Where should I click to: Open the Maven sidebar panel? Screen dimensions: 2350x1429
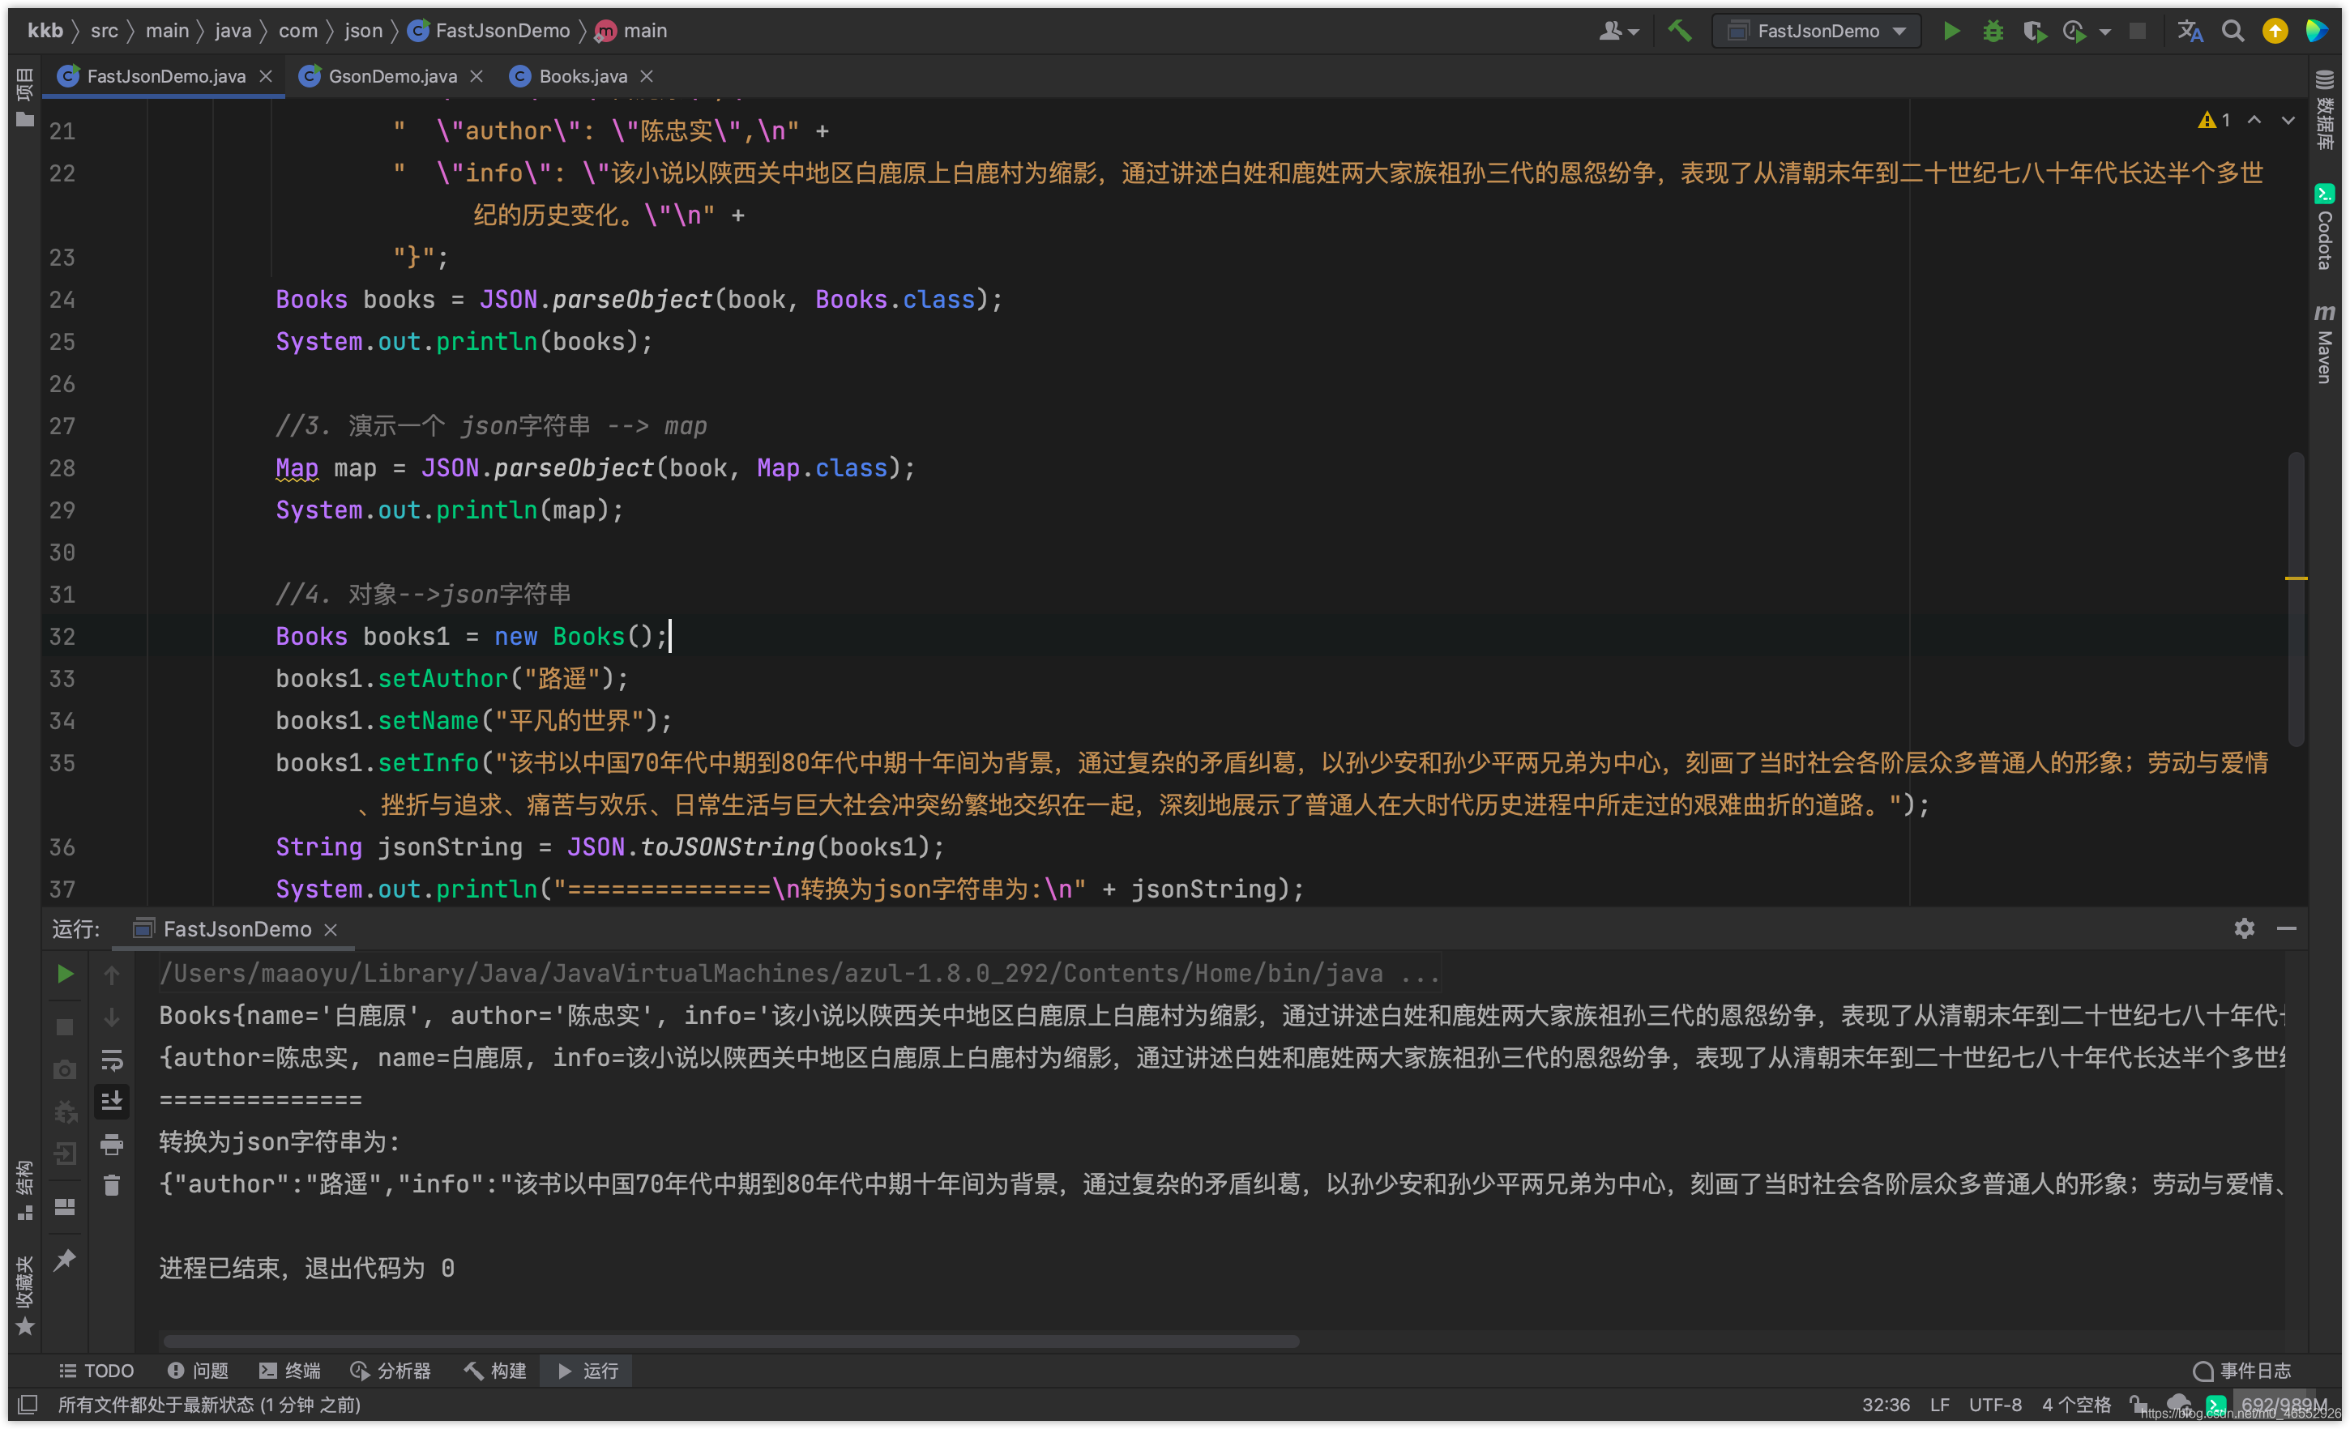pyautogui.click(x=2324, y=344)
